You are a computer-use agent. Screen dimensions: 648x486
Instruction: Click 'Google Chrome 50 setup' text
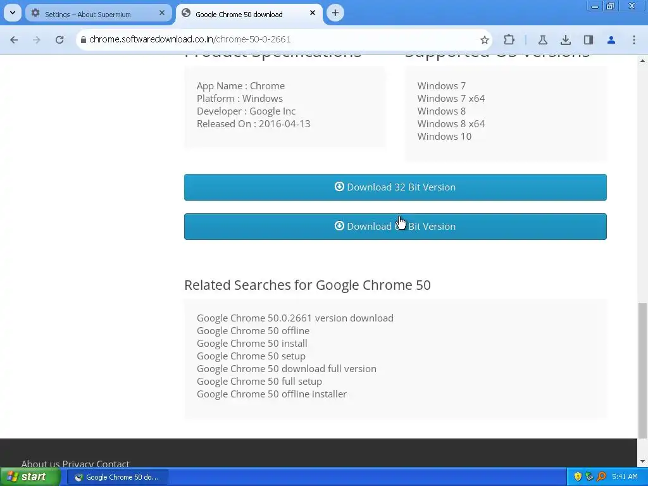coord(251,356)
